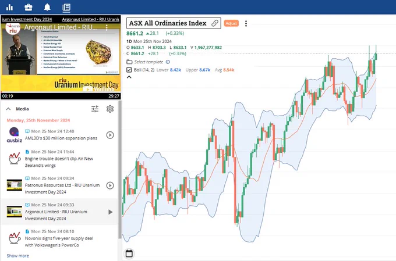Click the 8661.2 index price value
The width and height of the screenshot is (396, 261).
(135, 33)
